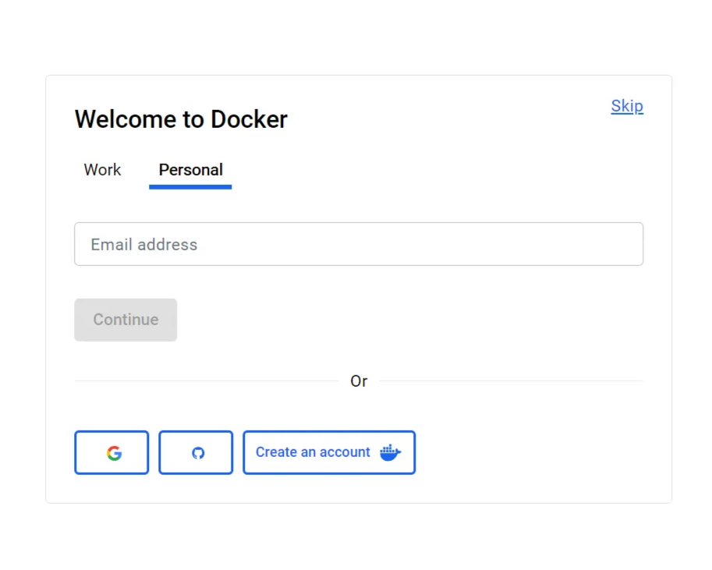Click the Welcome to Docker heading
The height and width of the screenshot is (570, 712).
(x=181, y=119)
